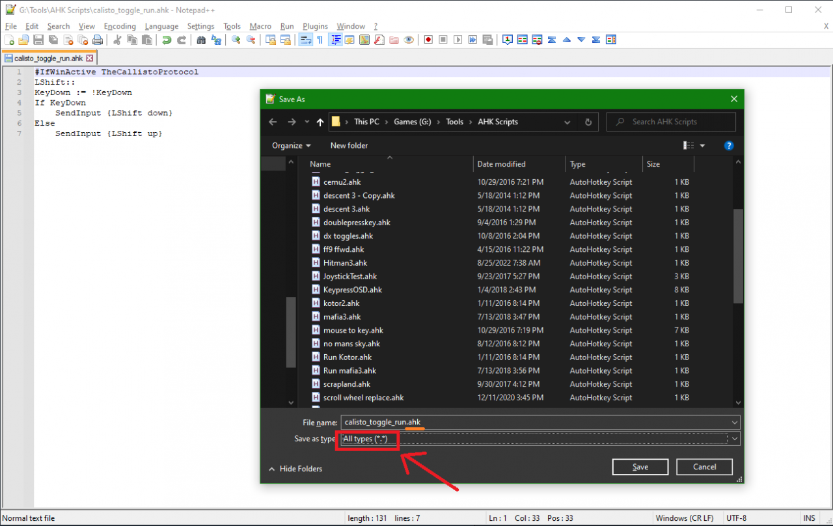Start macro recording with red record button
The height and width of the screenshot is (526, 833).
(x=428, y=40)
